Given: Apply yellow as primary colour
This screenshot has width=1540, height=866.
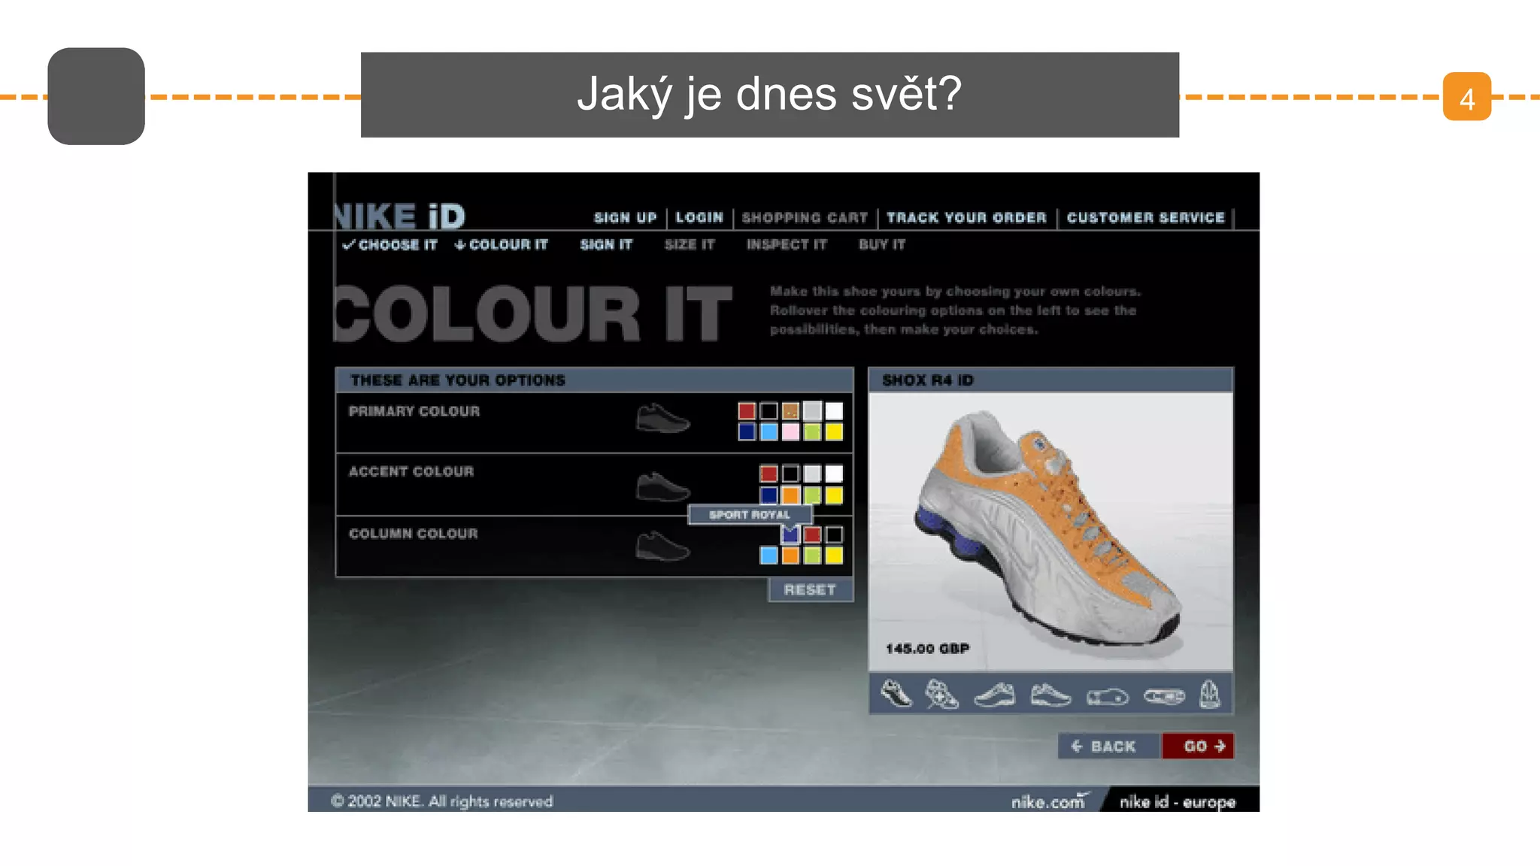Looking at the screenshot, I should 834,431.
